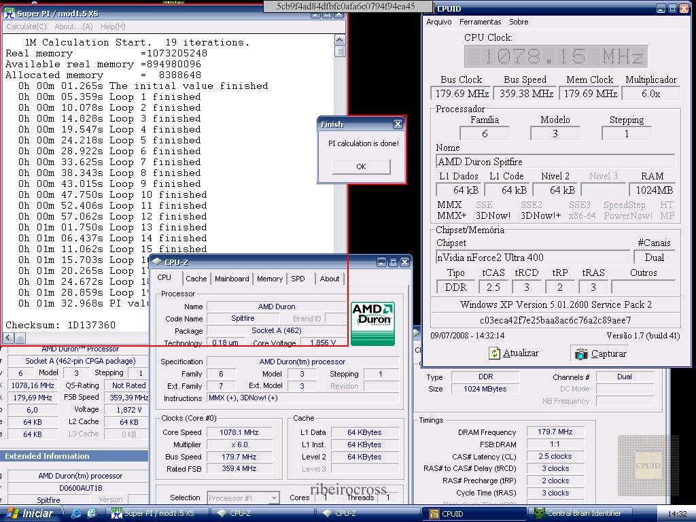Open the About...(A) menu in Super PI
Screen dimensions: 696x522
(x=73, y=27)
